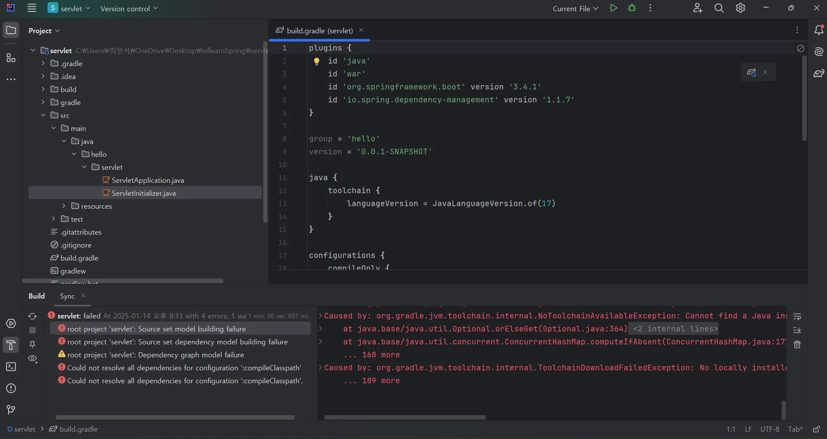Close the Sync tab
The width and height of the screenshot is (827, 439).
coord(83,296)
